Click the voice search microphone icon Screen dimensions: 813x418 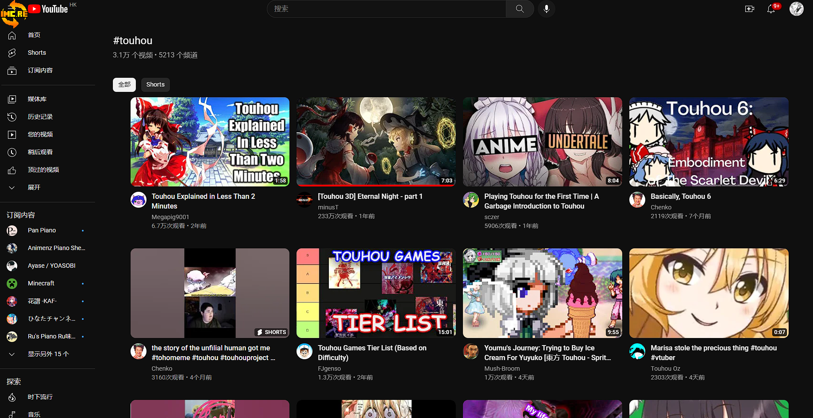[x=547, y=9]
